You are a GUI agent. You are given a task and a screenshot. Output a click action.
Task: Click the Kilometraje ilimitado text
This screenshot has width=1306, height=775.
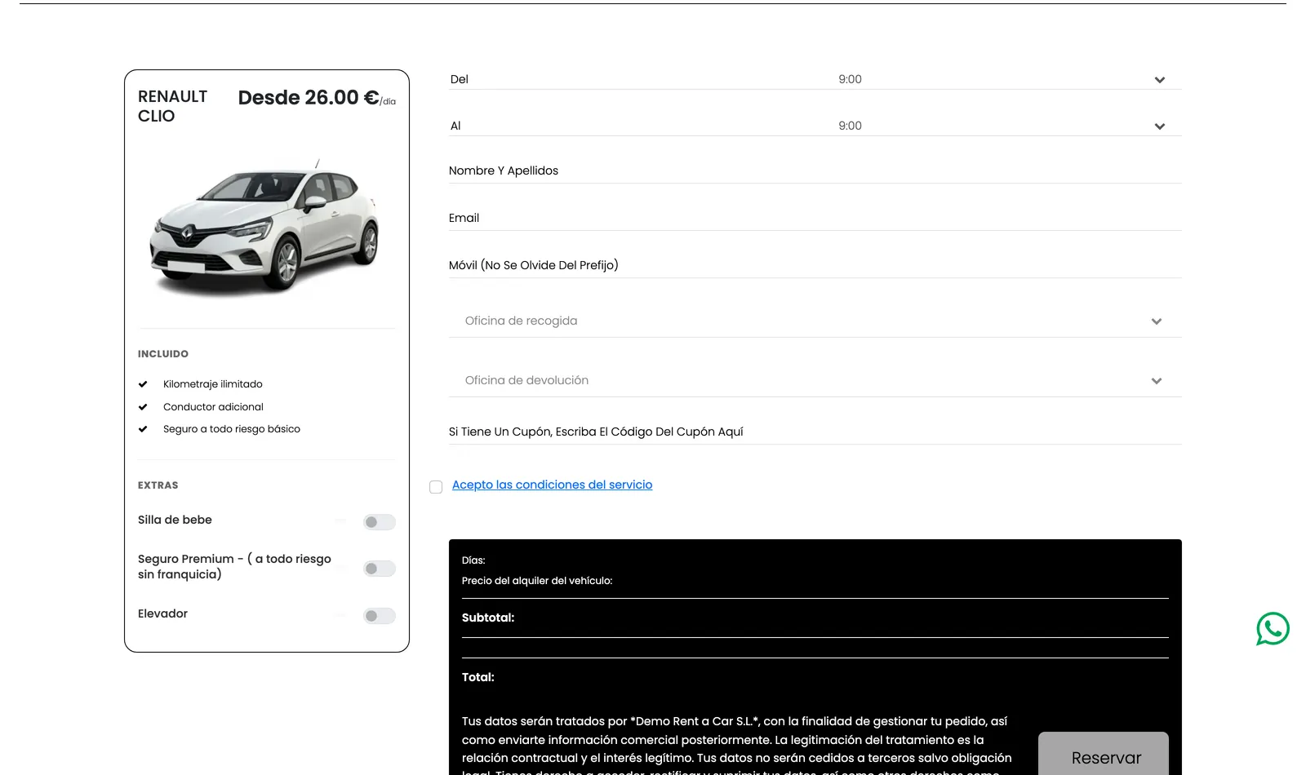[x=213, y=384]
